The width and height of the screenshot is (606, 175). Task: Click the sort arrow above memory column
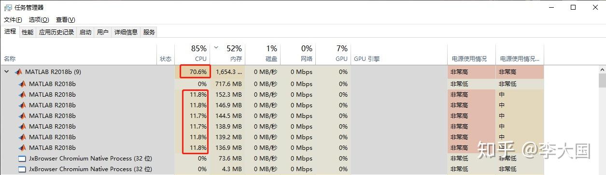[216, 48]
